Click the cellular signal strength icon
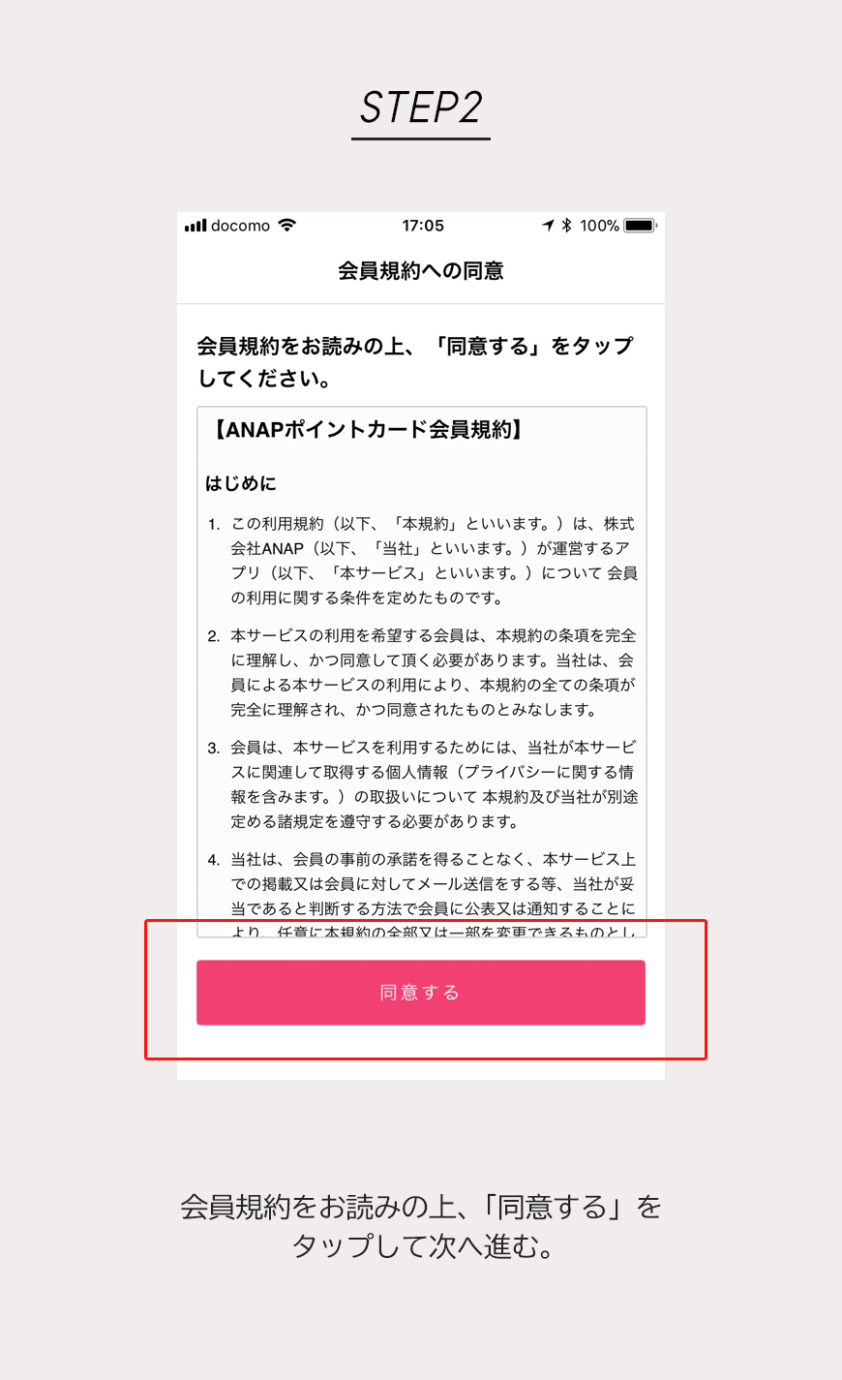The image size is (842, 1380). [x=195, y=226]
